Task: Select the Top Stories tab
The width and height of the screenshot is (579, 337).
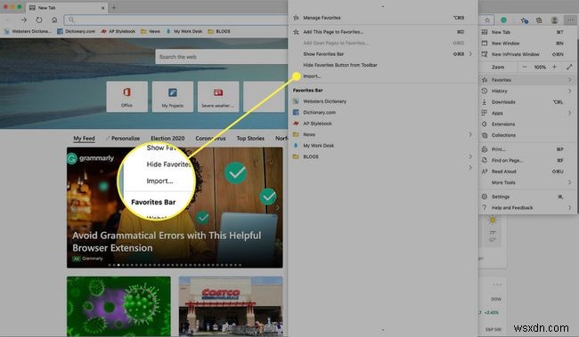Action: tap(250, 138)
